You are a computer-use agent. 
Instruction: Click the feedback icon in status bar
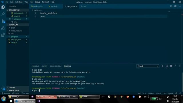(176, 94)
